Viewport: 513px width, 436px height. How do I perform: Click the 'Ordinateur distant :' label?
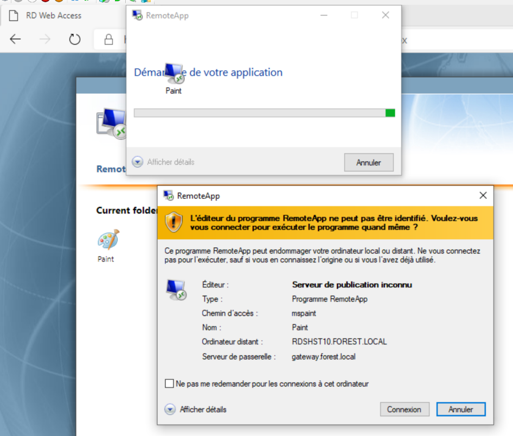232,342
